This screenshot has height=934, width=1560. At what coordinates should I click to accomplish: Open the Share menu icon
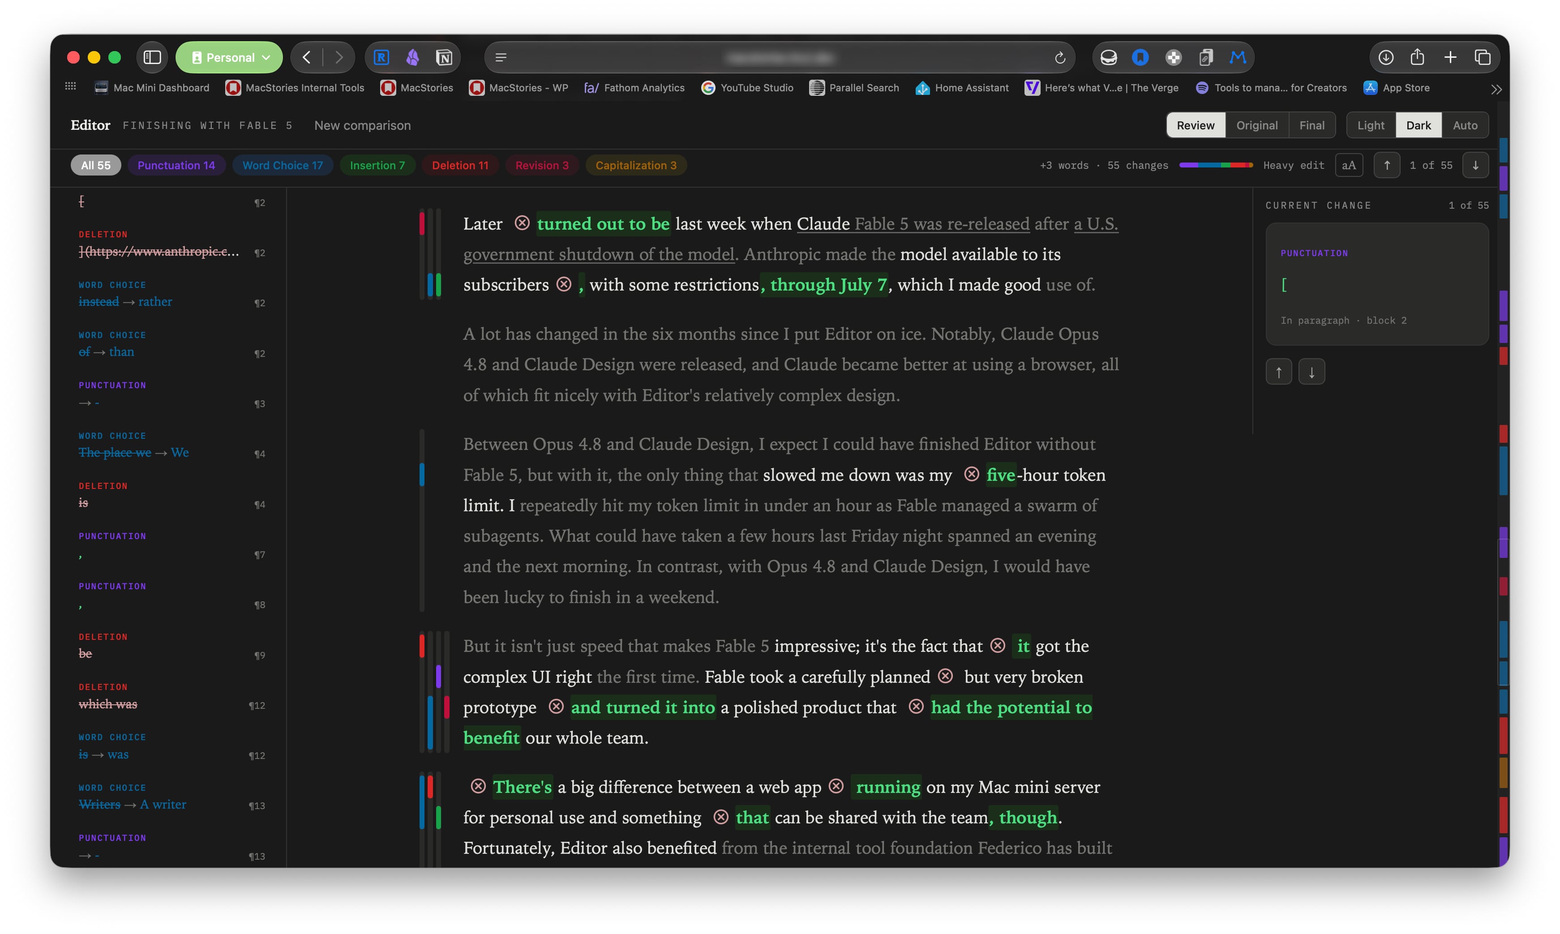(x=1417, y=57)
